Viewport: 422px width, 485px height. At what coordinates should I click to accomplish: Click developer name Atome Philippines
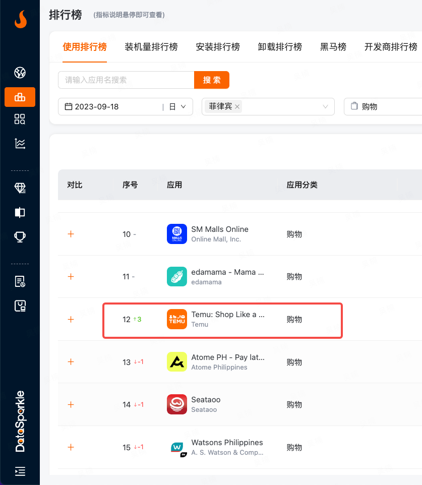219,367
